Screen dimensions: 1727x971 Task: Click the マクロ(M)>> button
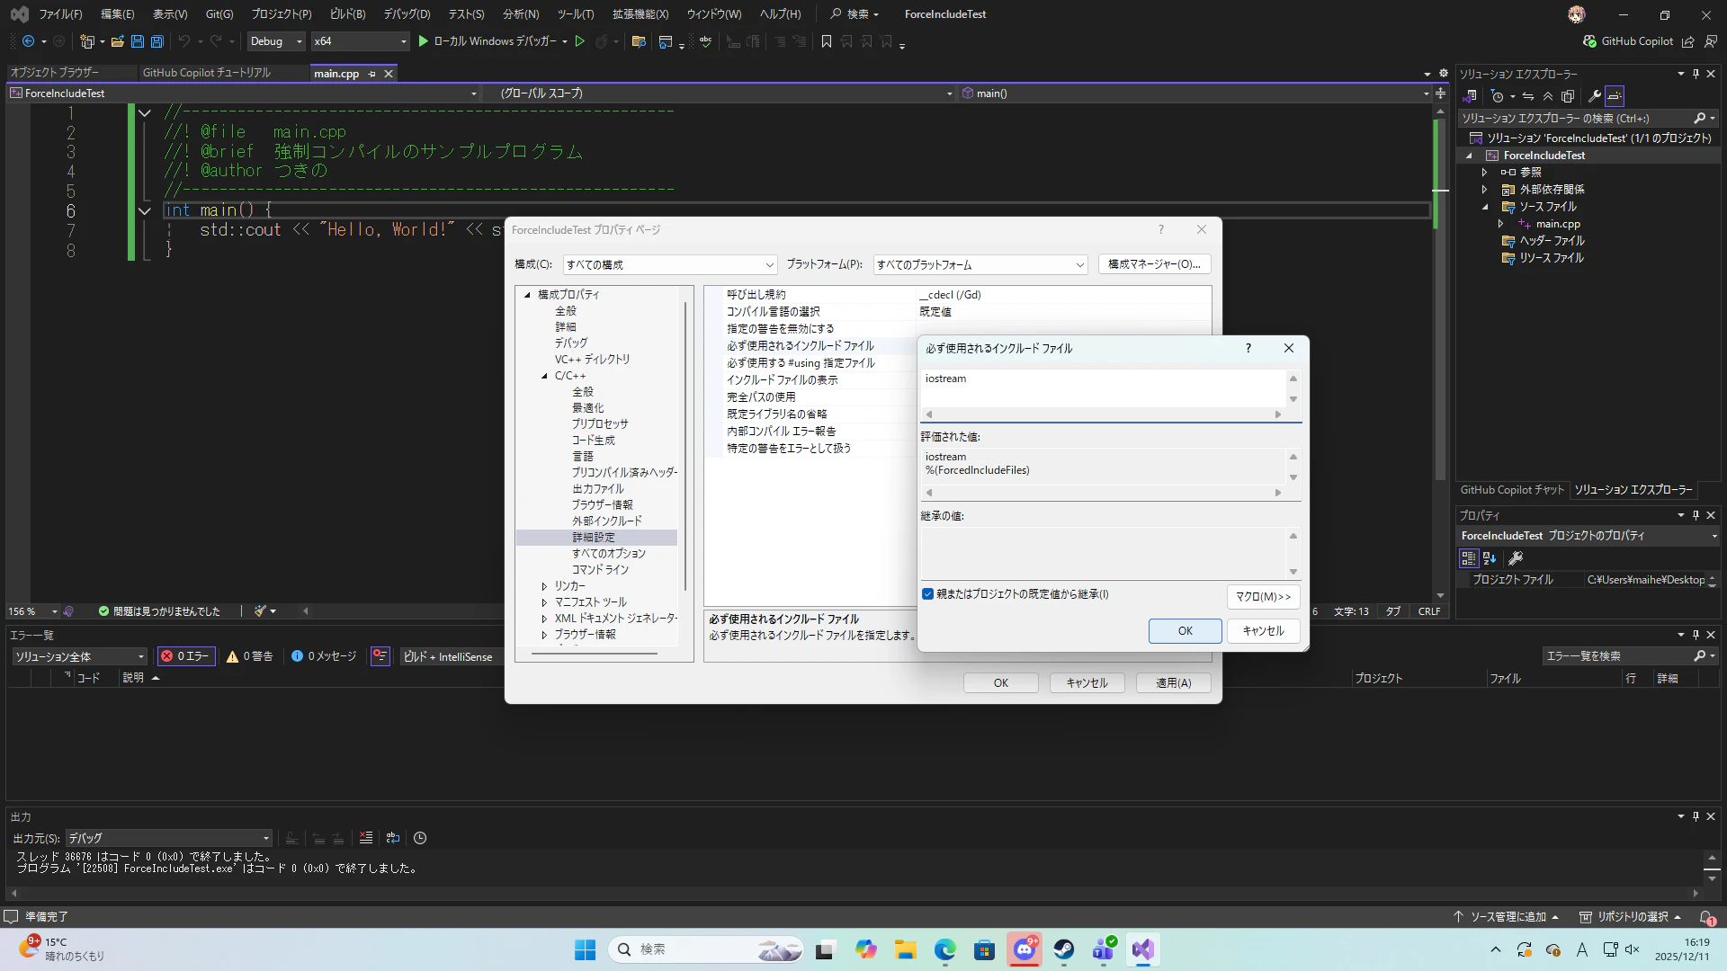tap(1263, 596)
